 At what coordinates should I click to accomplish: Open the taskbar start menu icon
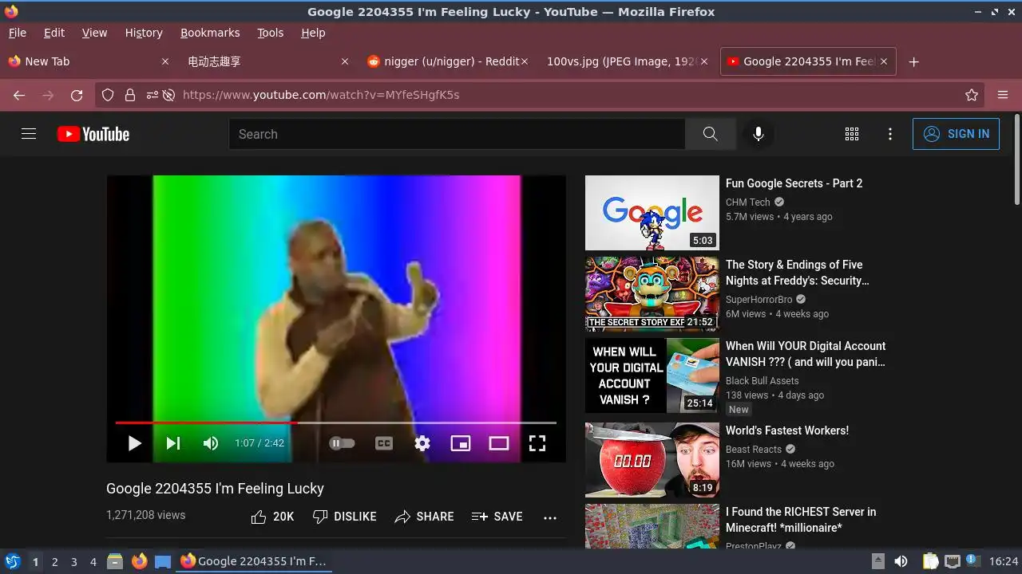pos(12,561)
